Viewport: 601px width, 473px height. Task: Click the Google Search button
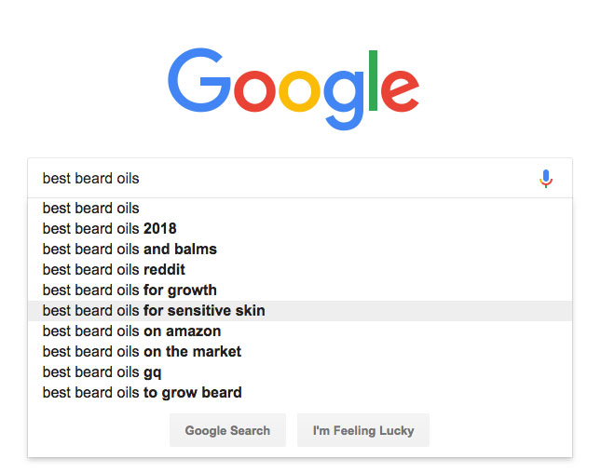click(x=227, y=430)
